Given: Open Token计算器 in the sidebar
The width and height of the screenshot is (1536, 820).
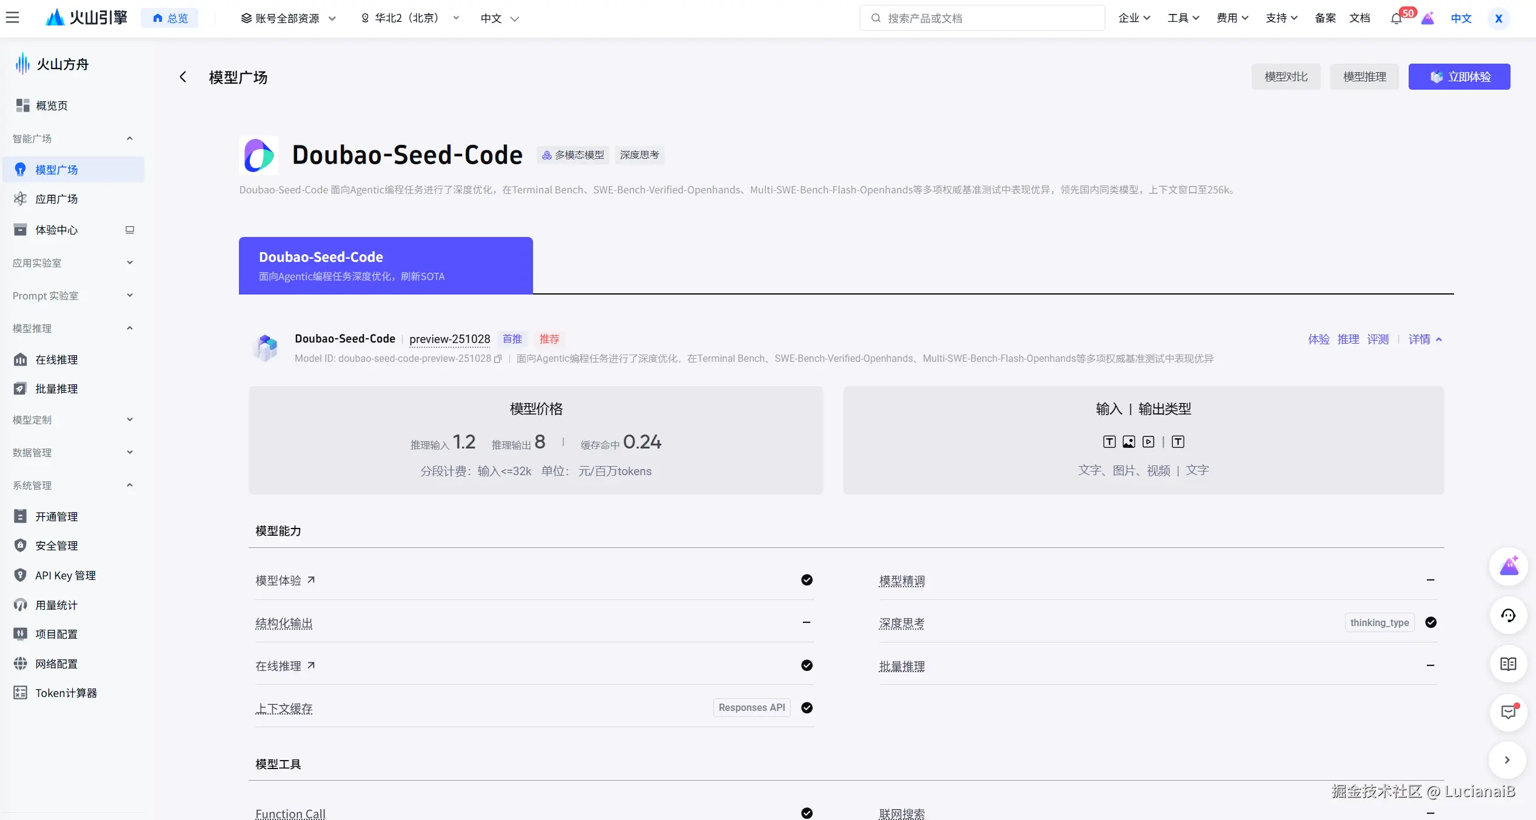Looking at the screenshot, I should tap(65, 693).
